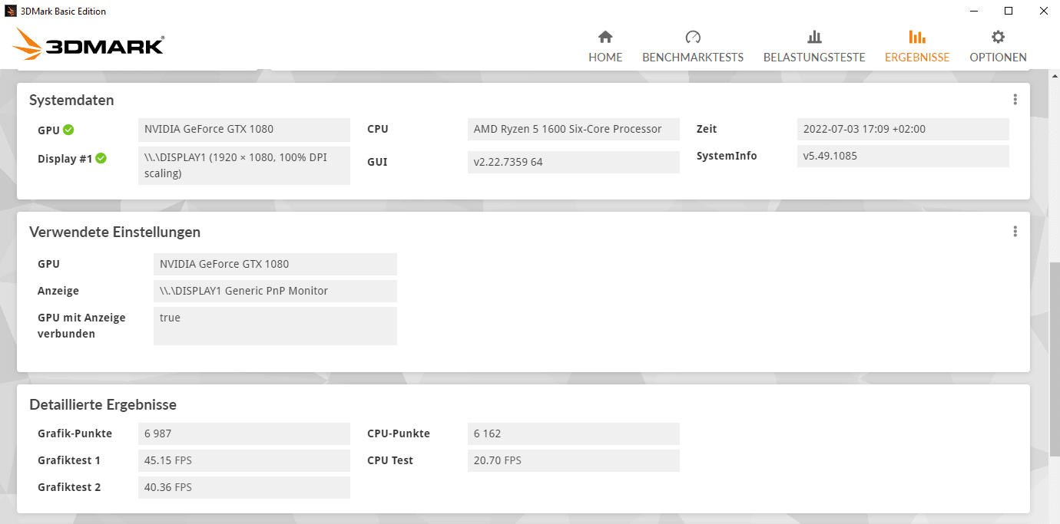Screen dimensions: 1060x524
Task: Select the Systemdaten GPU value NVIDIA GeForce GTX 1080
Action: 244,129
